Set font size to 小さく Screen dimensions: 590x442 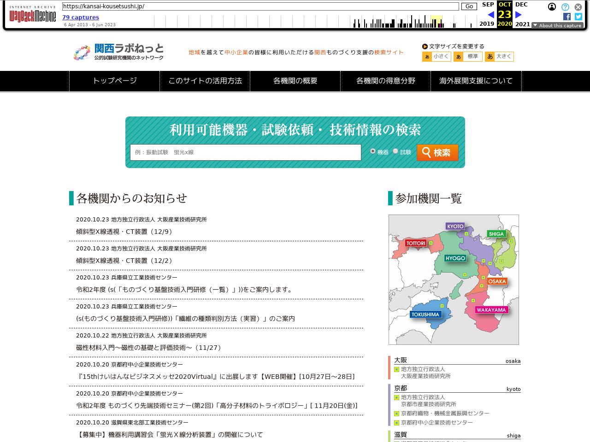[x=437, y=57]
